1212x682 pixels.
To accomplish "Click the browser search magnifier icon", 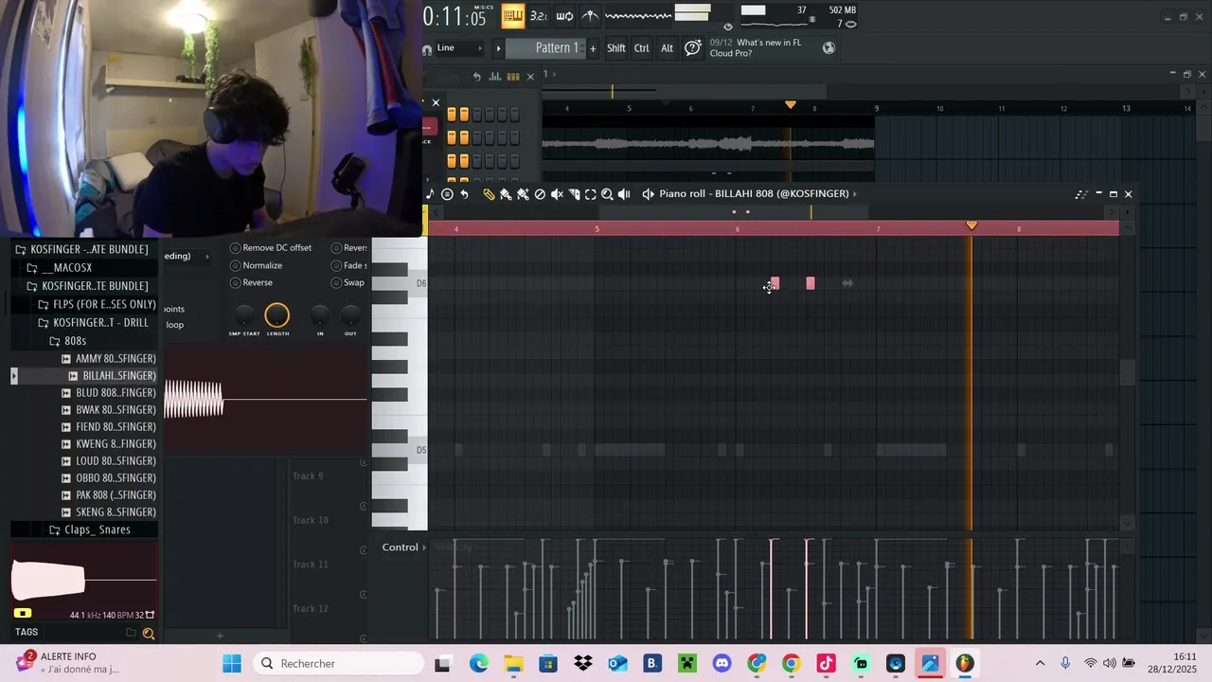I will [x=149, y=633].
